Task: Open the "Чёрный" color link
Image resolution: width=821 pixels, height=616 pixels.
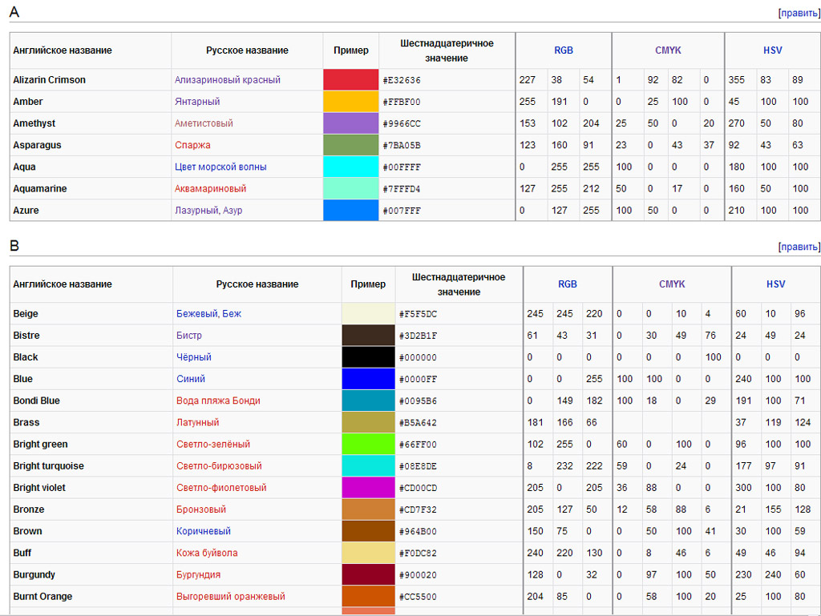Action: pyautogui.click(x=194, y=357)
